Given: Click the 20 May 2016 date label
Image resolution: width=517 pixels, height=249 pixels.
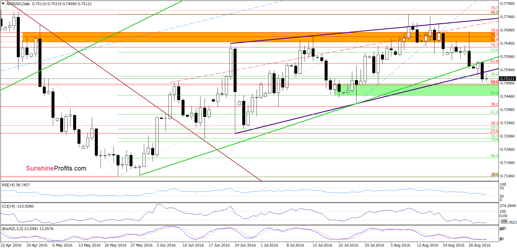Looking at the screenshot, I should [115, 245].
